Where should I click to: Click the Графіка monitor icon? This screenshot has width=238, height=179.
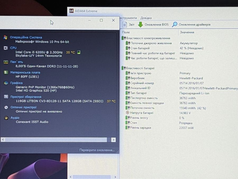(x=6, y=83)
